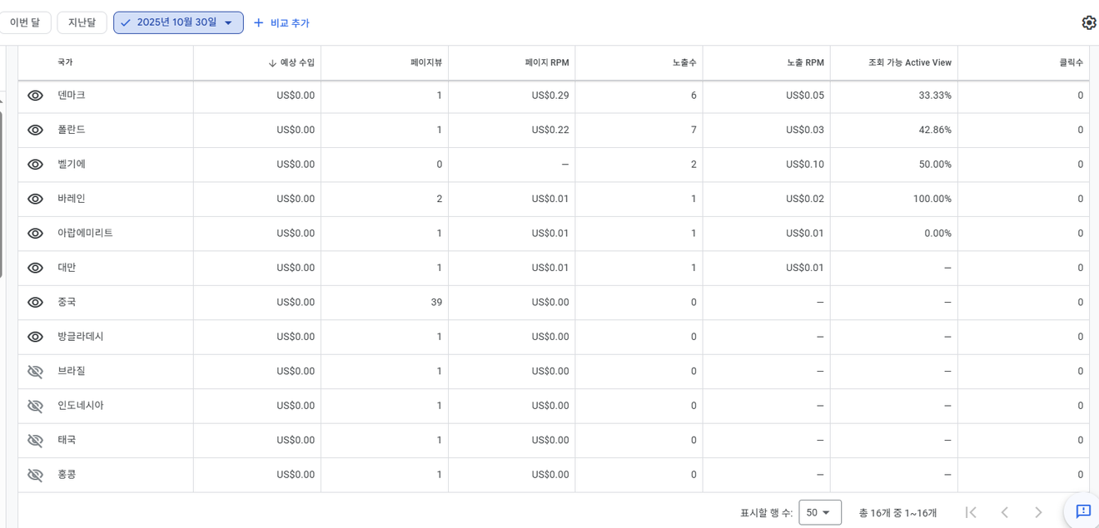Show the hidden 브라질 row

pos(35,372)
